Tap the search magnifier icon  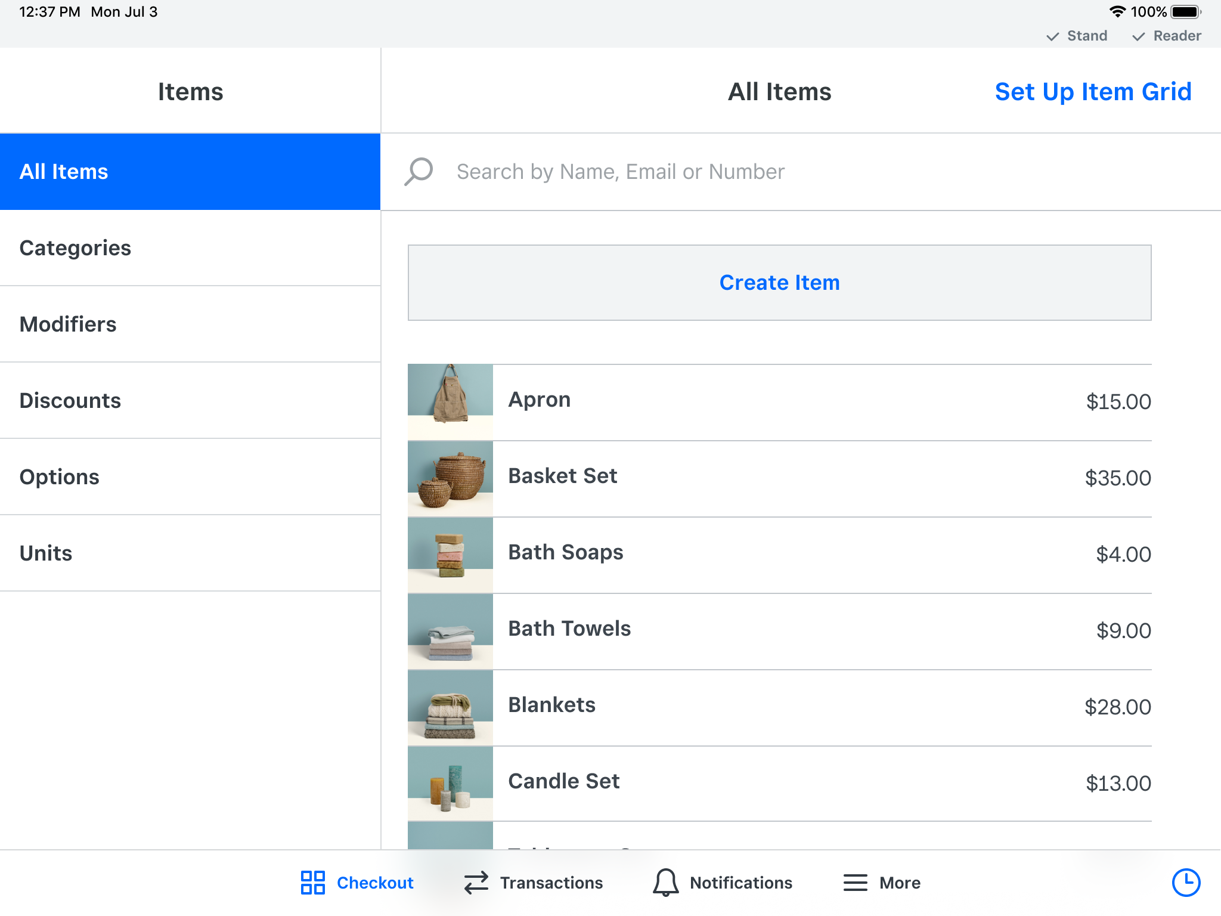419,172
